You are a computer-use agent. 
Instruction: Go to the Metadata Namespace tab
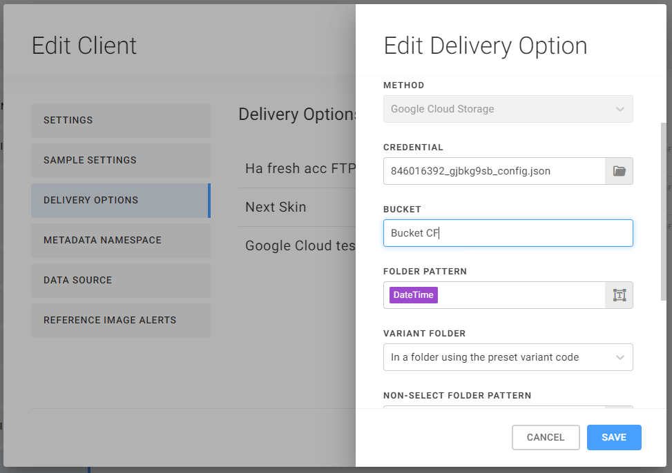pos(120,240)
